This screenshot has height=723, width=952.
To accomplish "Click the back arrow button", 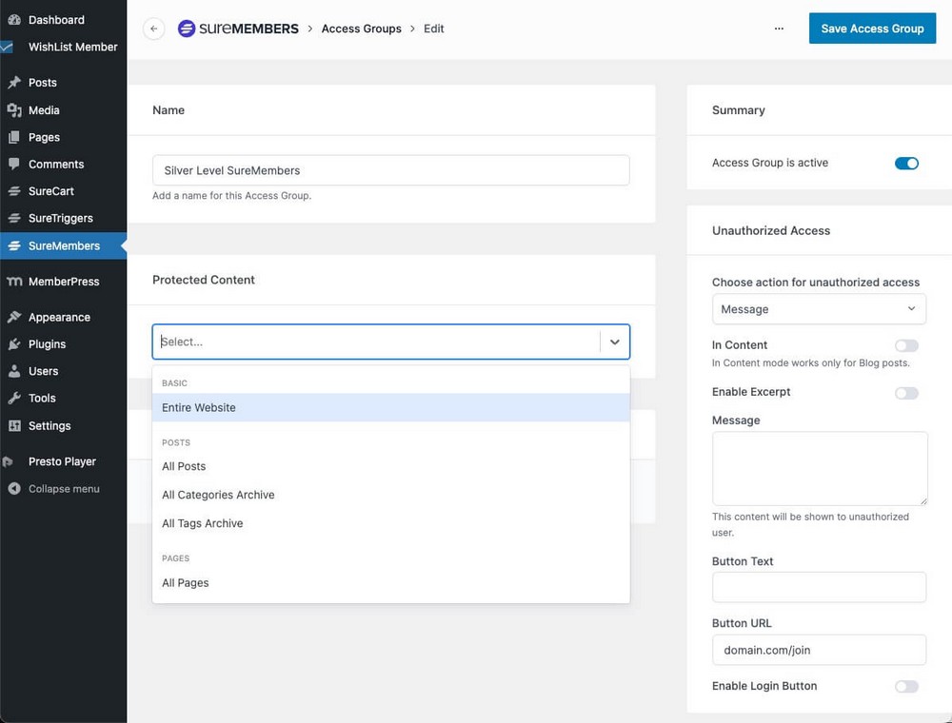I will (153, 29).
